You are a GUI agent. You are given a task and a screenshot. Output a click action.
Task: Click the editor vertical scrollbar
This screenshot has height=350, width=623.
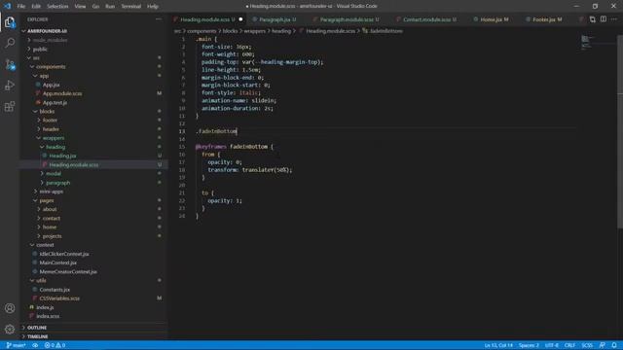click(x=620, y=131)
